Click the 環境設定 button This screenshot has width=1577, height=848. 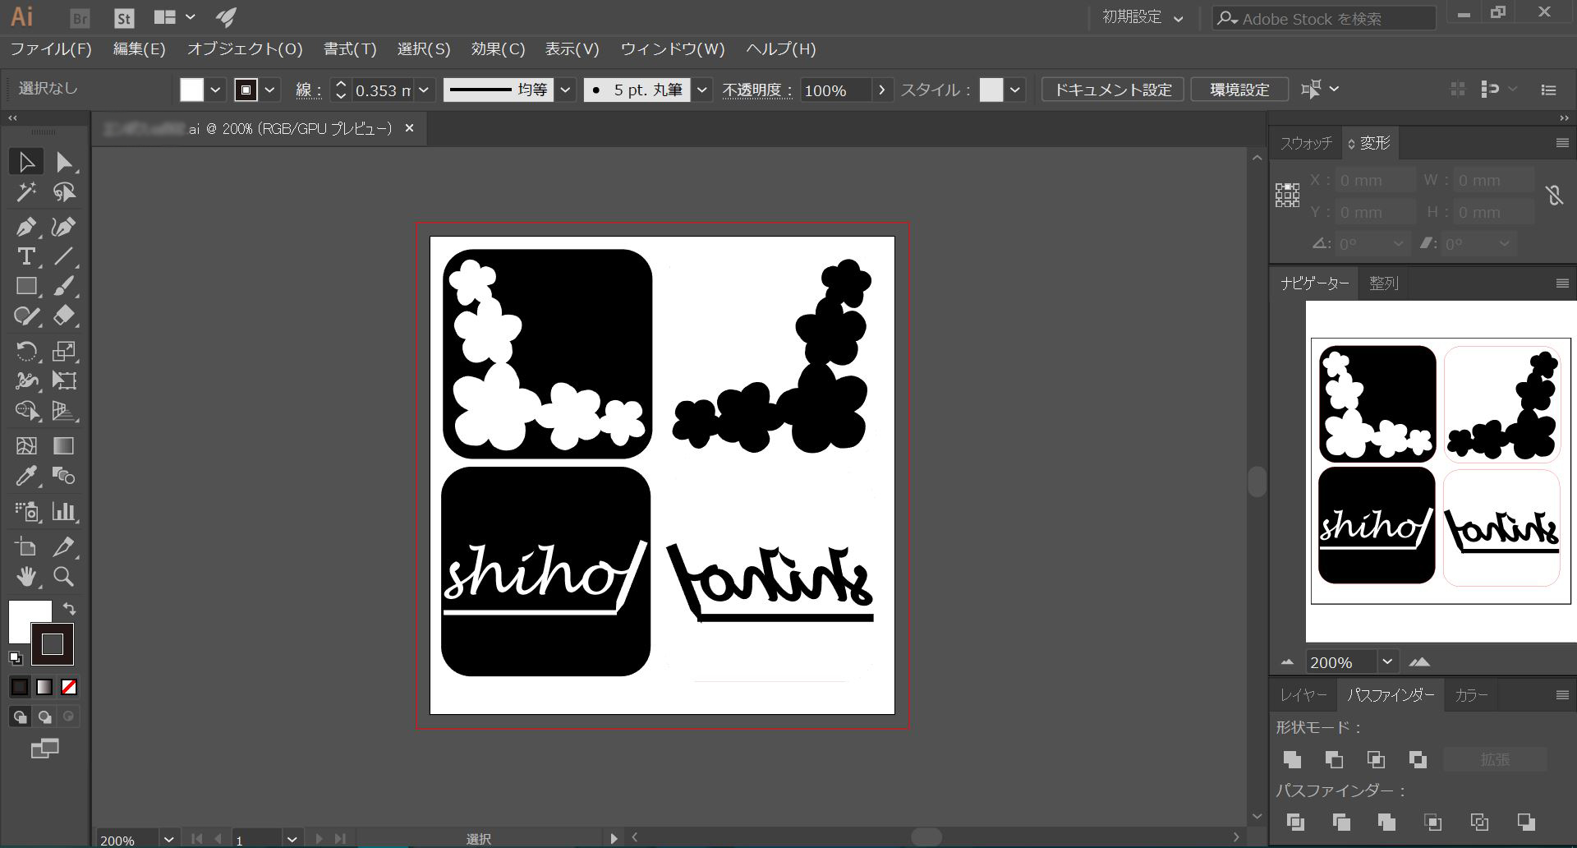1239,90
